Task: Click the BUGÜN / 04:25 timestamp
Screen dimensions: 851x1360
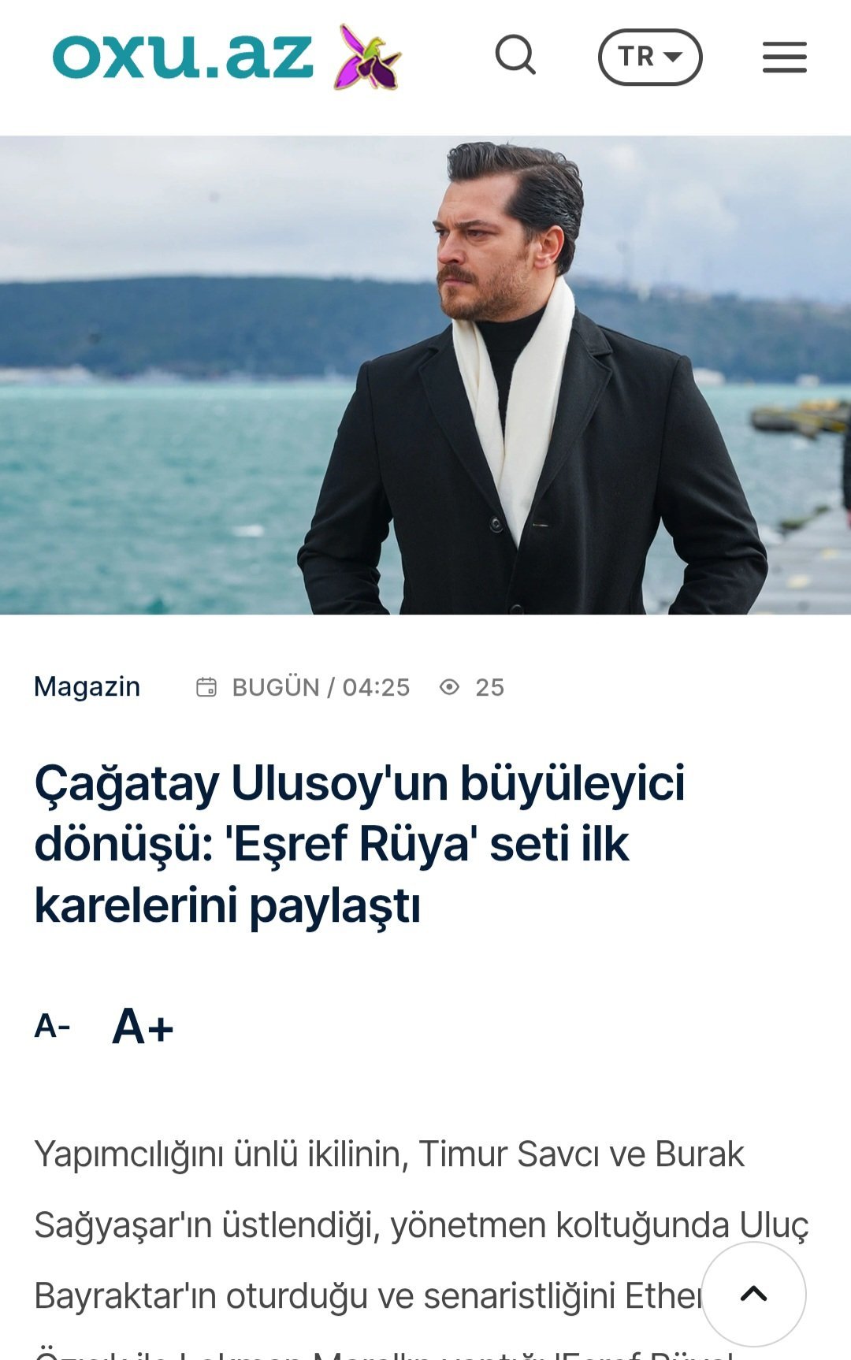Action: (x=321, y=687)
